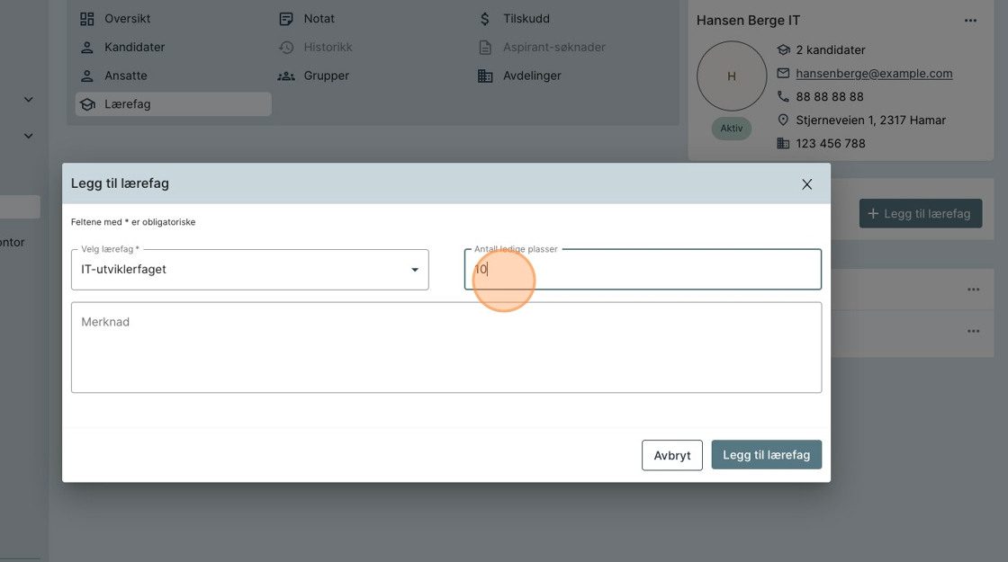Click the email envelope icon
The image size is (1008, 562).
click(x=783, y=73)
